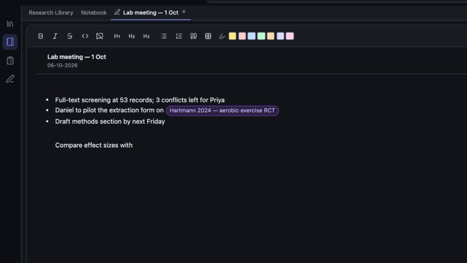Apply strikethrough formatting
Image resolution: width=467 pixels, height=263 pixels.
pyautogui.click(x=70, y=36)
